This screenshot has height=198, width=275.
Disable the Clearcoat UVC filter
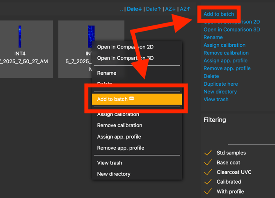[208, 172]
